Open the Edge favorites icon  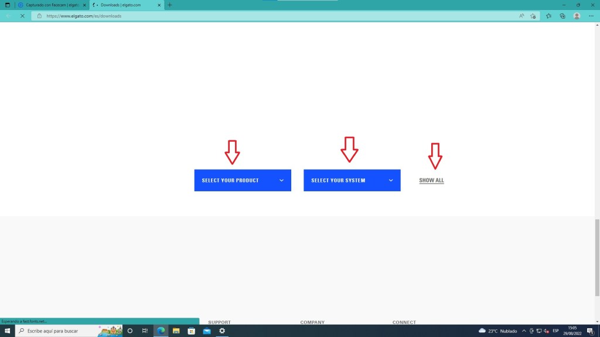click(549, 16)
